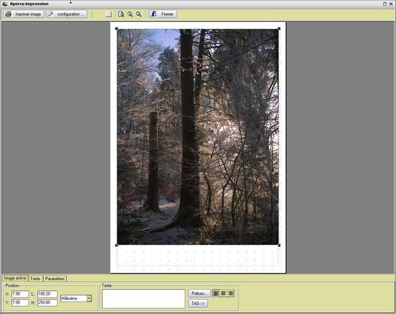396x314 pixels.
Task: Expand the Millimètre unit dropdown
Action: [x=89, y=298]
